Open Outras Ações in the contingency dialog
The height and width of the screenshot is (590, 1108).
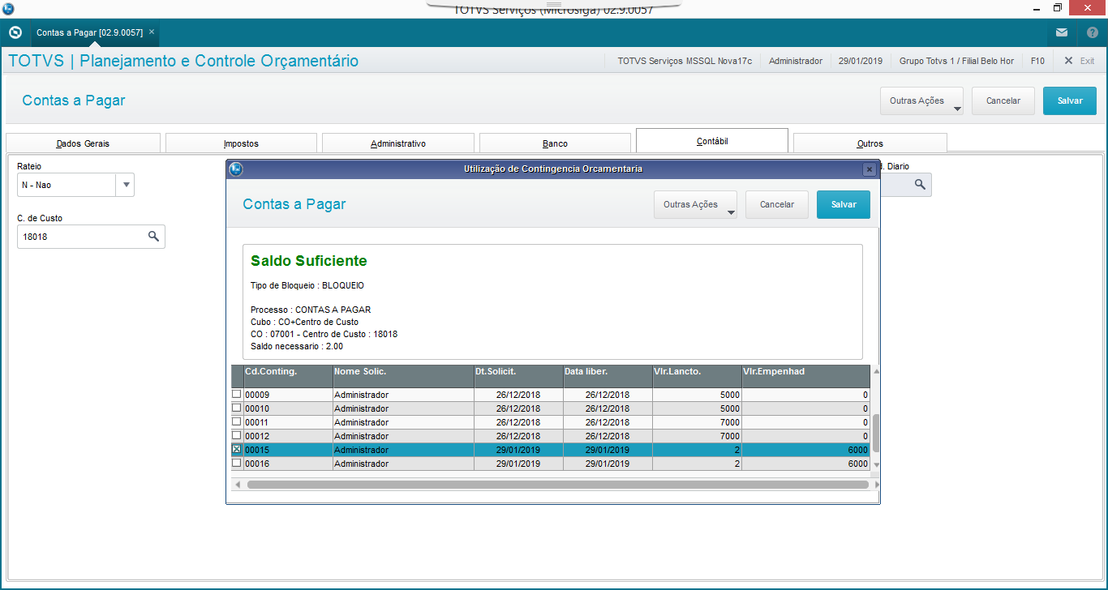(695, 205)
